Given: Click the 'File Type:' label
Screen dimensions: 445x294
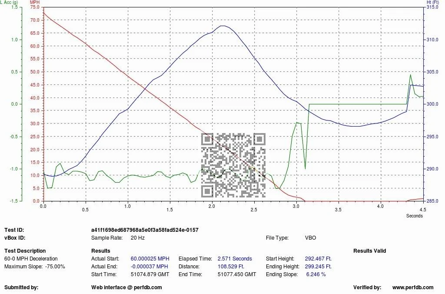Looking at the screenshot, I should point(277,238).
